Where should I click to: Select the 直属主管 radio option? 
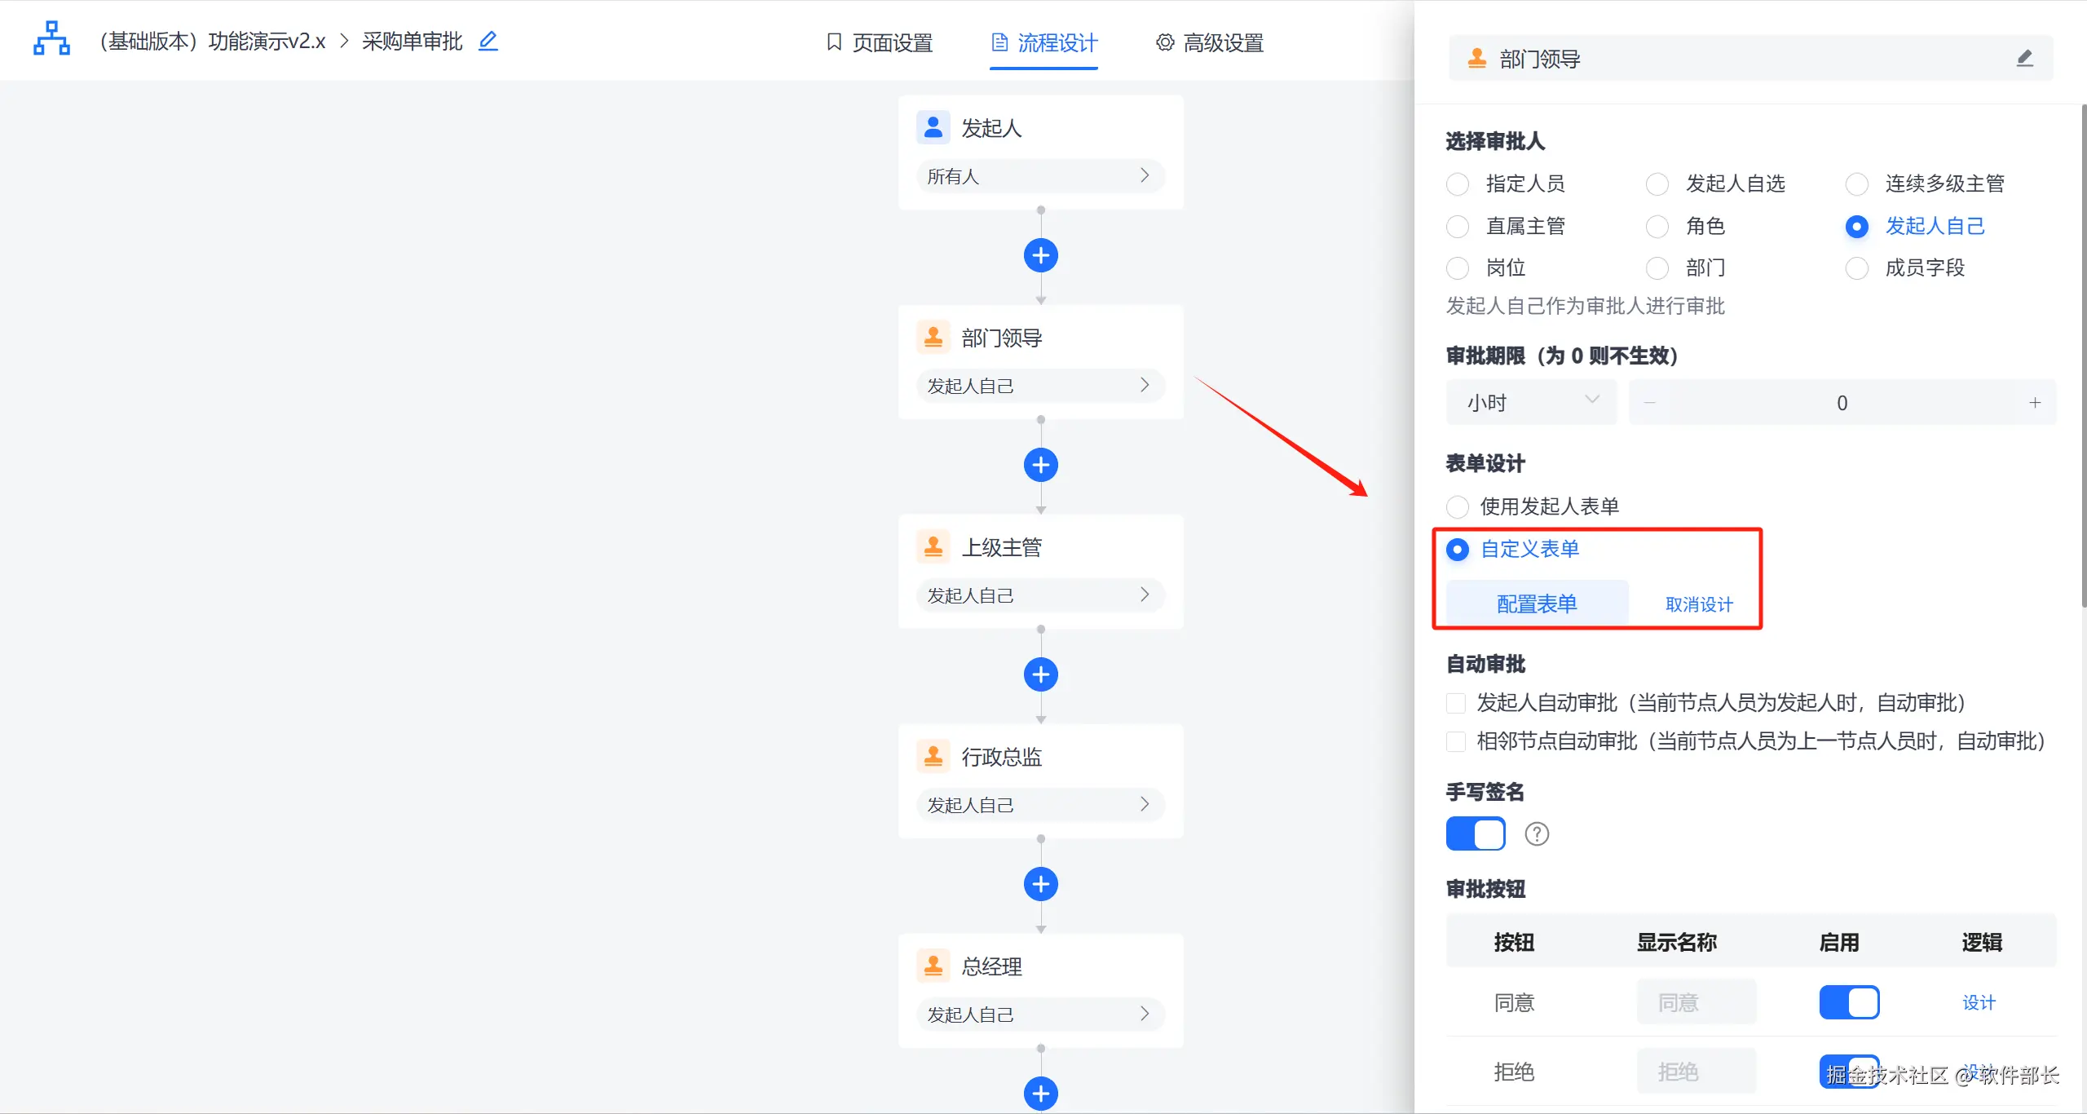point(1458,227)
